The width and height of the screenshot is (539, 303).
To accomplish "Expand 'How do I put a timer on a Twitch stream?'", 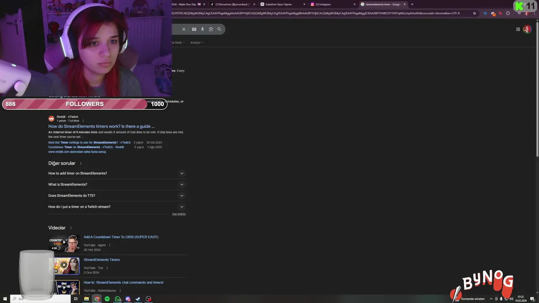I will [117, 207].
